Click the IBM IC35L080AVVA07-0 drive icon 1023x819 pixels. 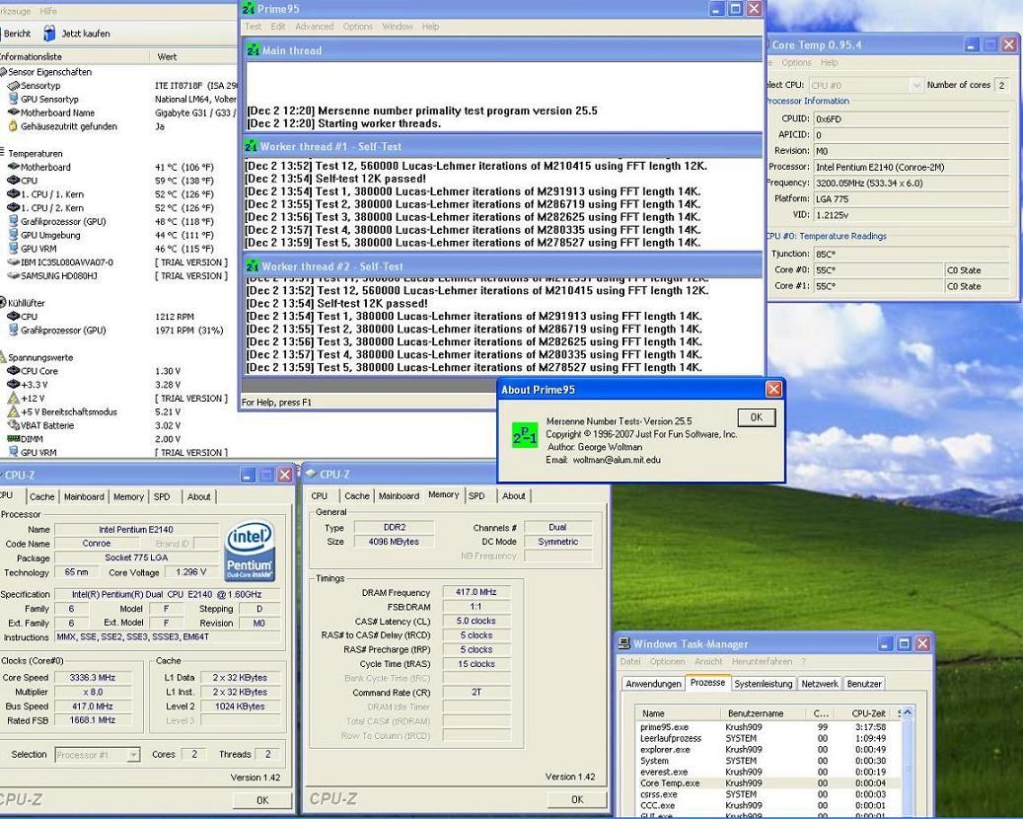13,262
